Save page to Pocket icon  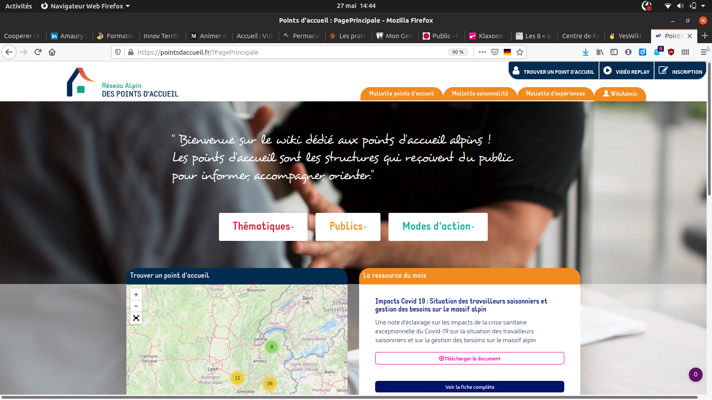(495, 52)
